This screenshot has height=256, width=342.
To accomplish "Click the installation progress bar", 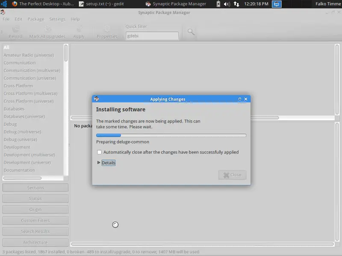I will pos(171,135).
